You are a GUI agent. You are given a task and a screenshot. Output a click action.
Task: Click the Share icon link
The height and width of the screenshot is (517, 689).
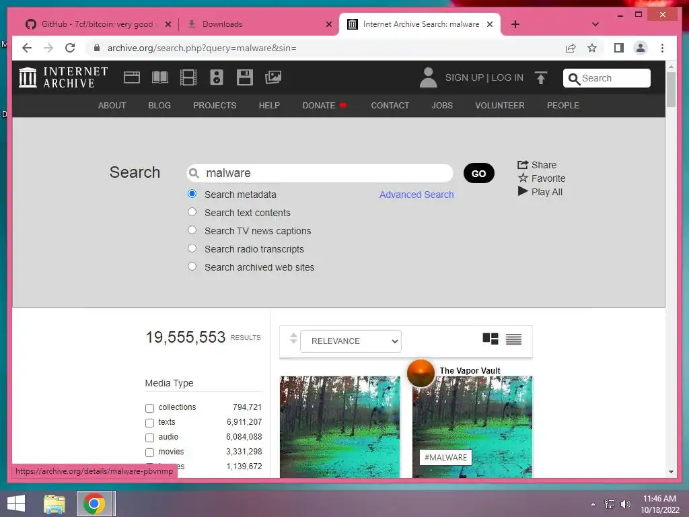point(537,165)
